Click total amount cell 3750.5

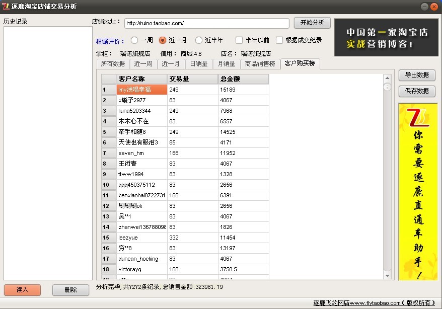tap(244, 269)
